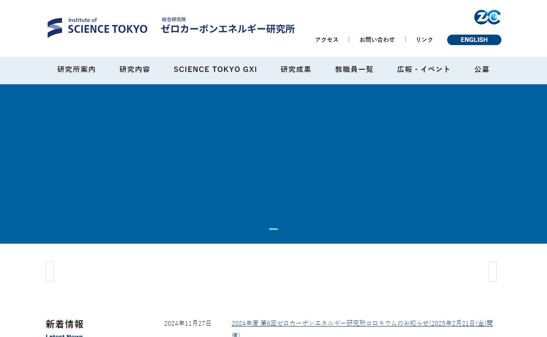547x337 pixels.
Task: Select 研究内容 in the navigation bar
Action: (134, 69)
